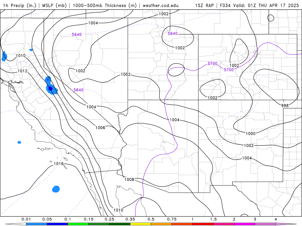Click the red 1–1.5 legend segment
The image size is (302, 226).
pyautogui.click(x=203, y=224)
